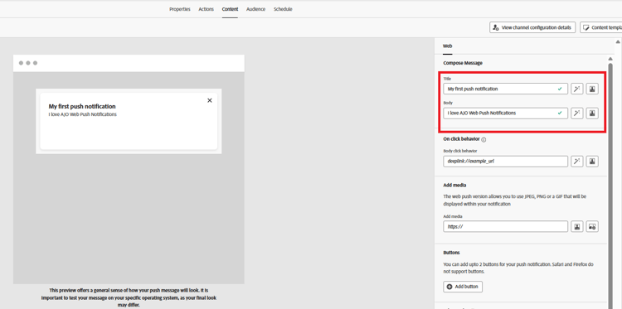This screenshot has width=622, height=309.
Task: Click the Add button control
Action: [463, 287]
